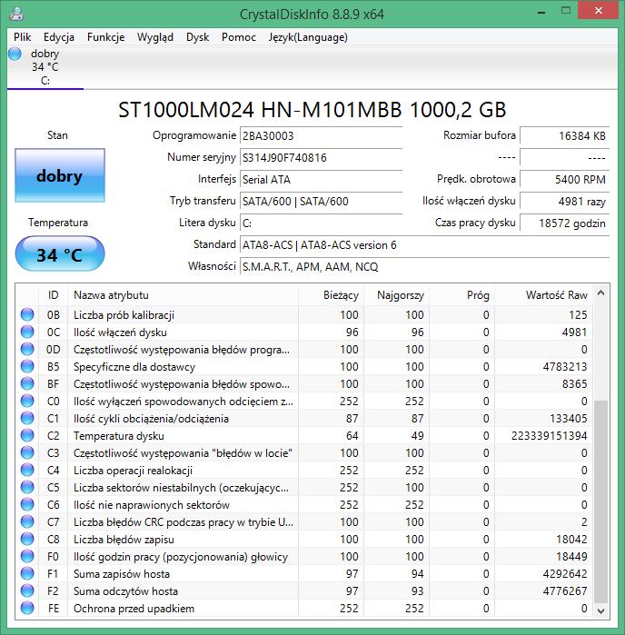Click the power-on count field 4981 razy
Image resolution: width=625 pixels, height=635 pixels.
pos(565,202)
